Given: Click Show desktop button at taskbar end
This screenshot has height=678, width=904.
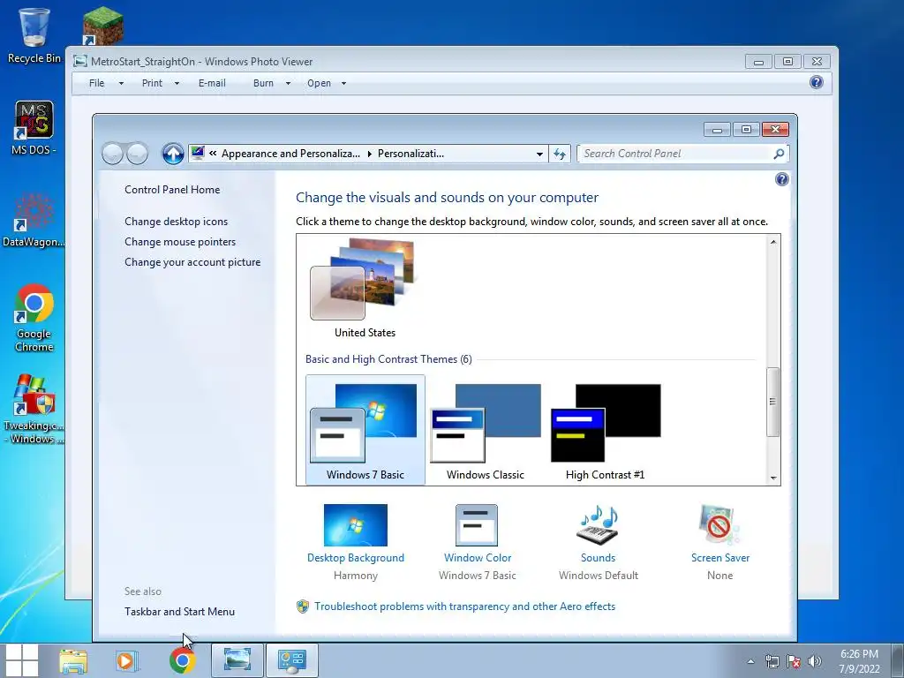Looking at the screenshot, I should click(x=898, y=660).
